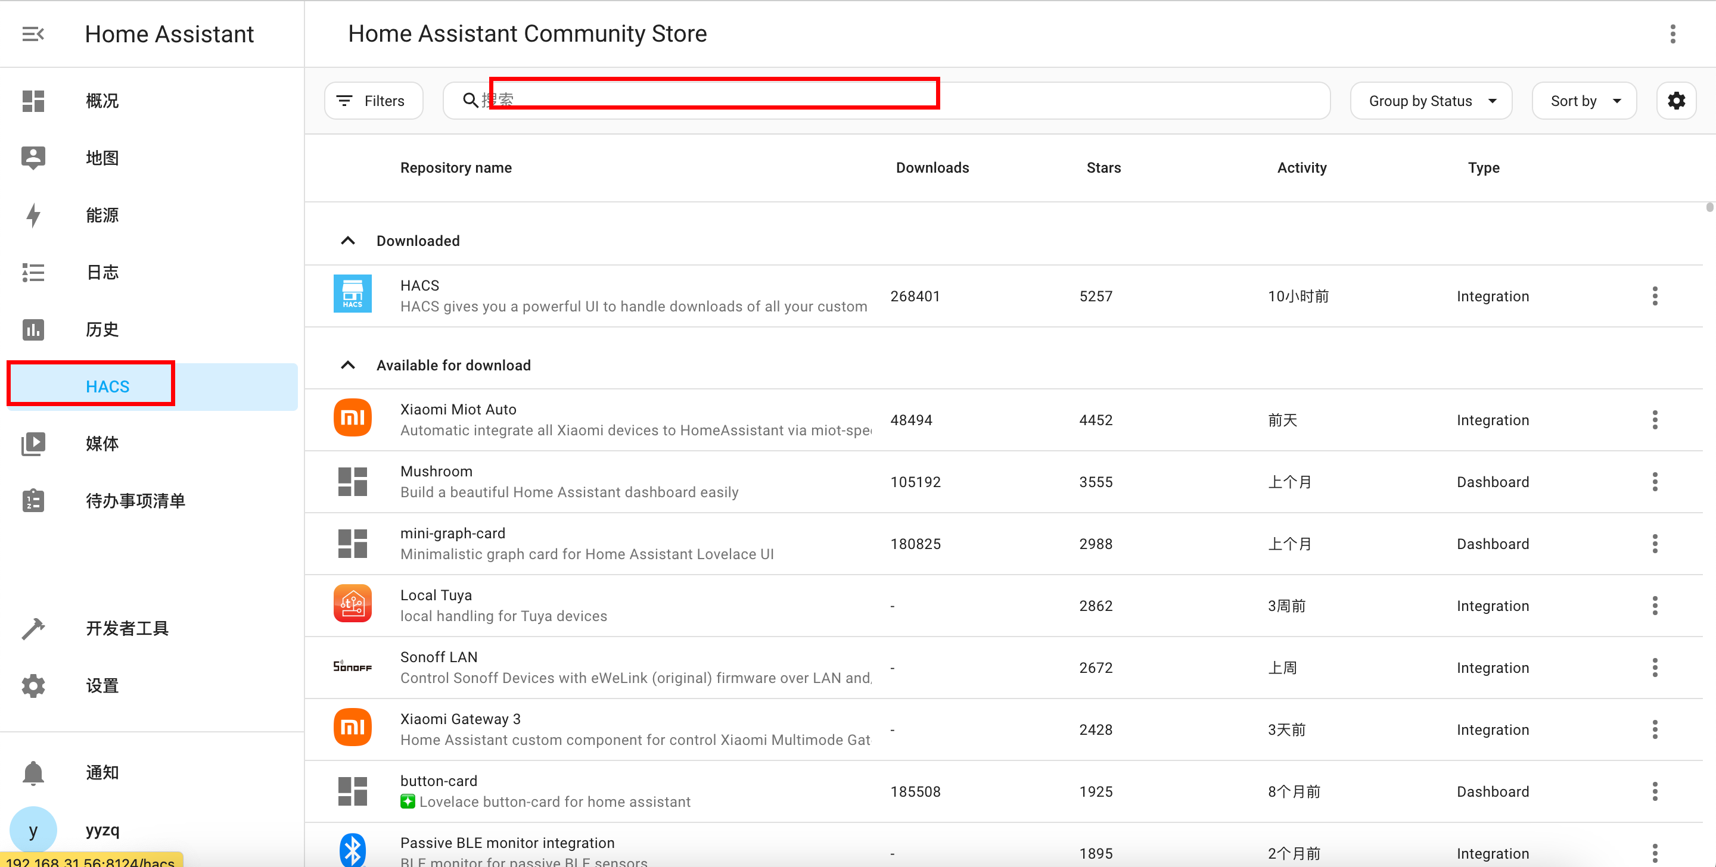Collapse the sidebar with the menu icon
Image resolution: width=1716 pixels, height=867 pixels.
[33, 34]
